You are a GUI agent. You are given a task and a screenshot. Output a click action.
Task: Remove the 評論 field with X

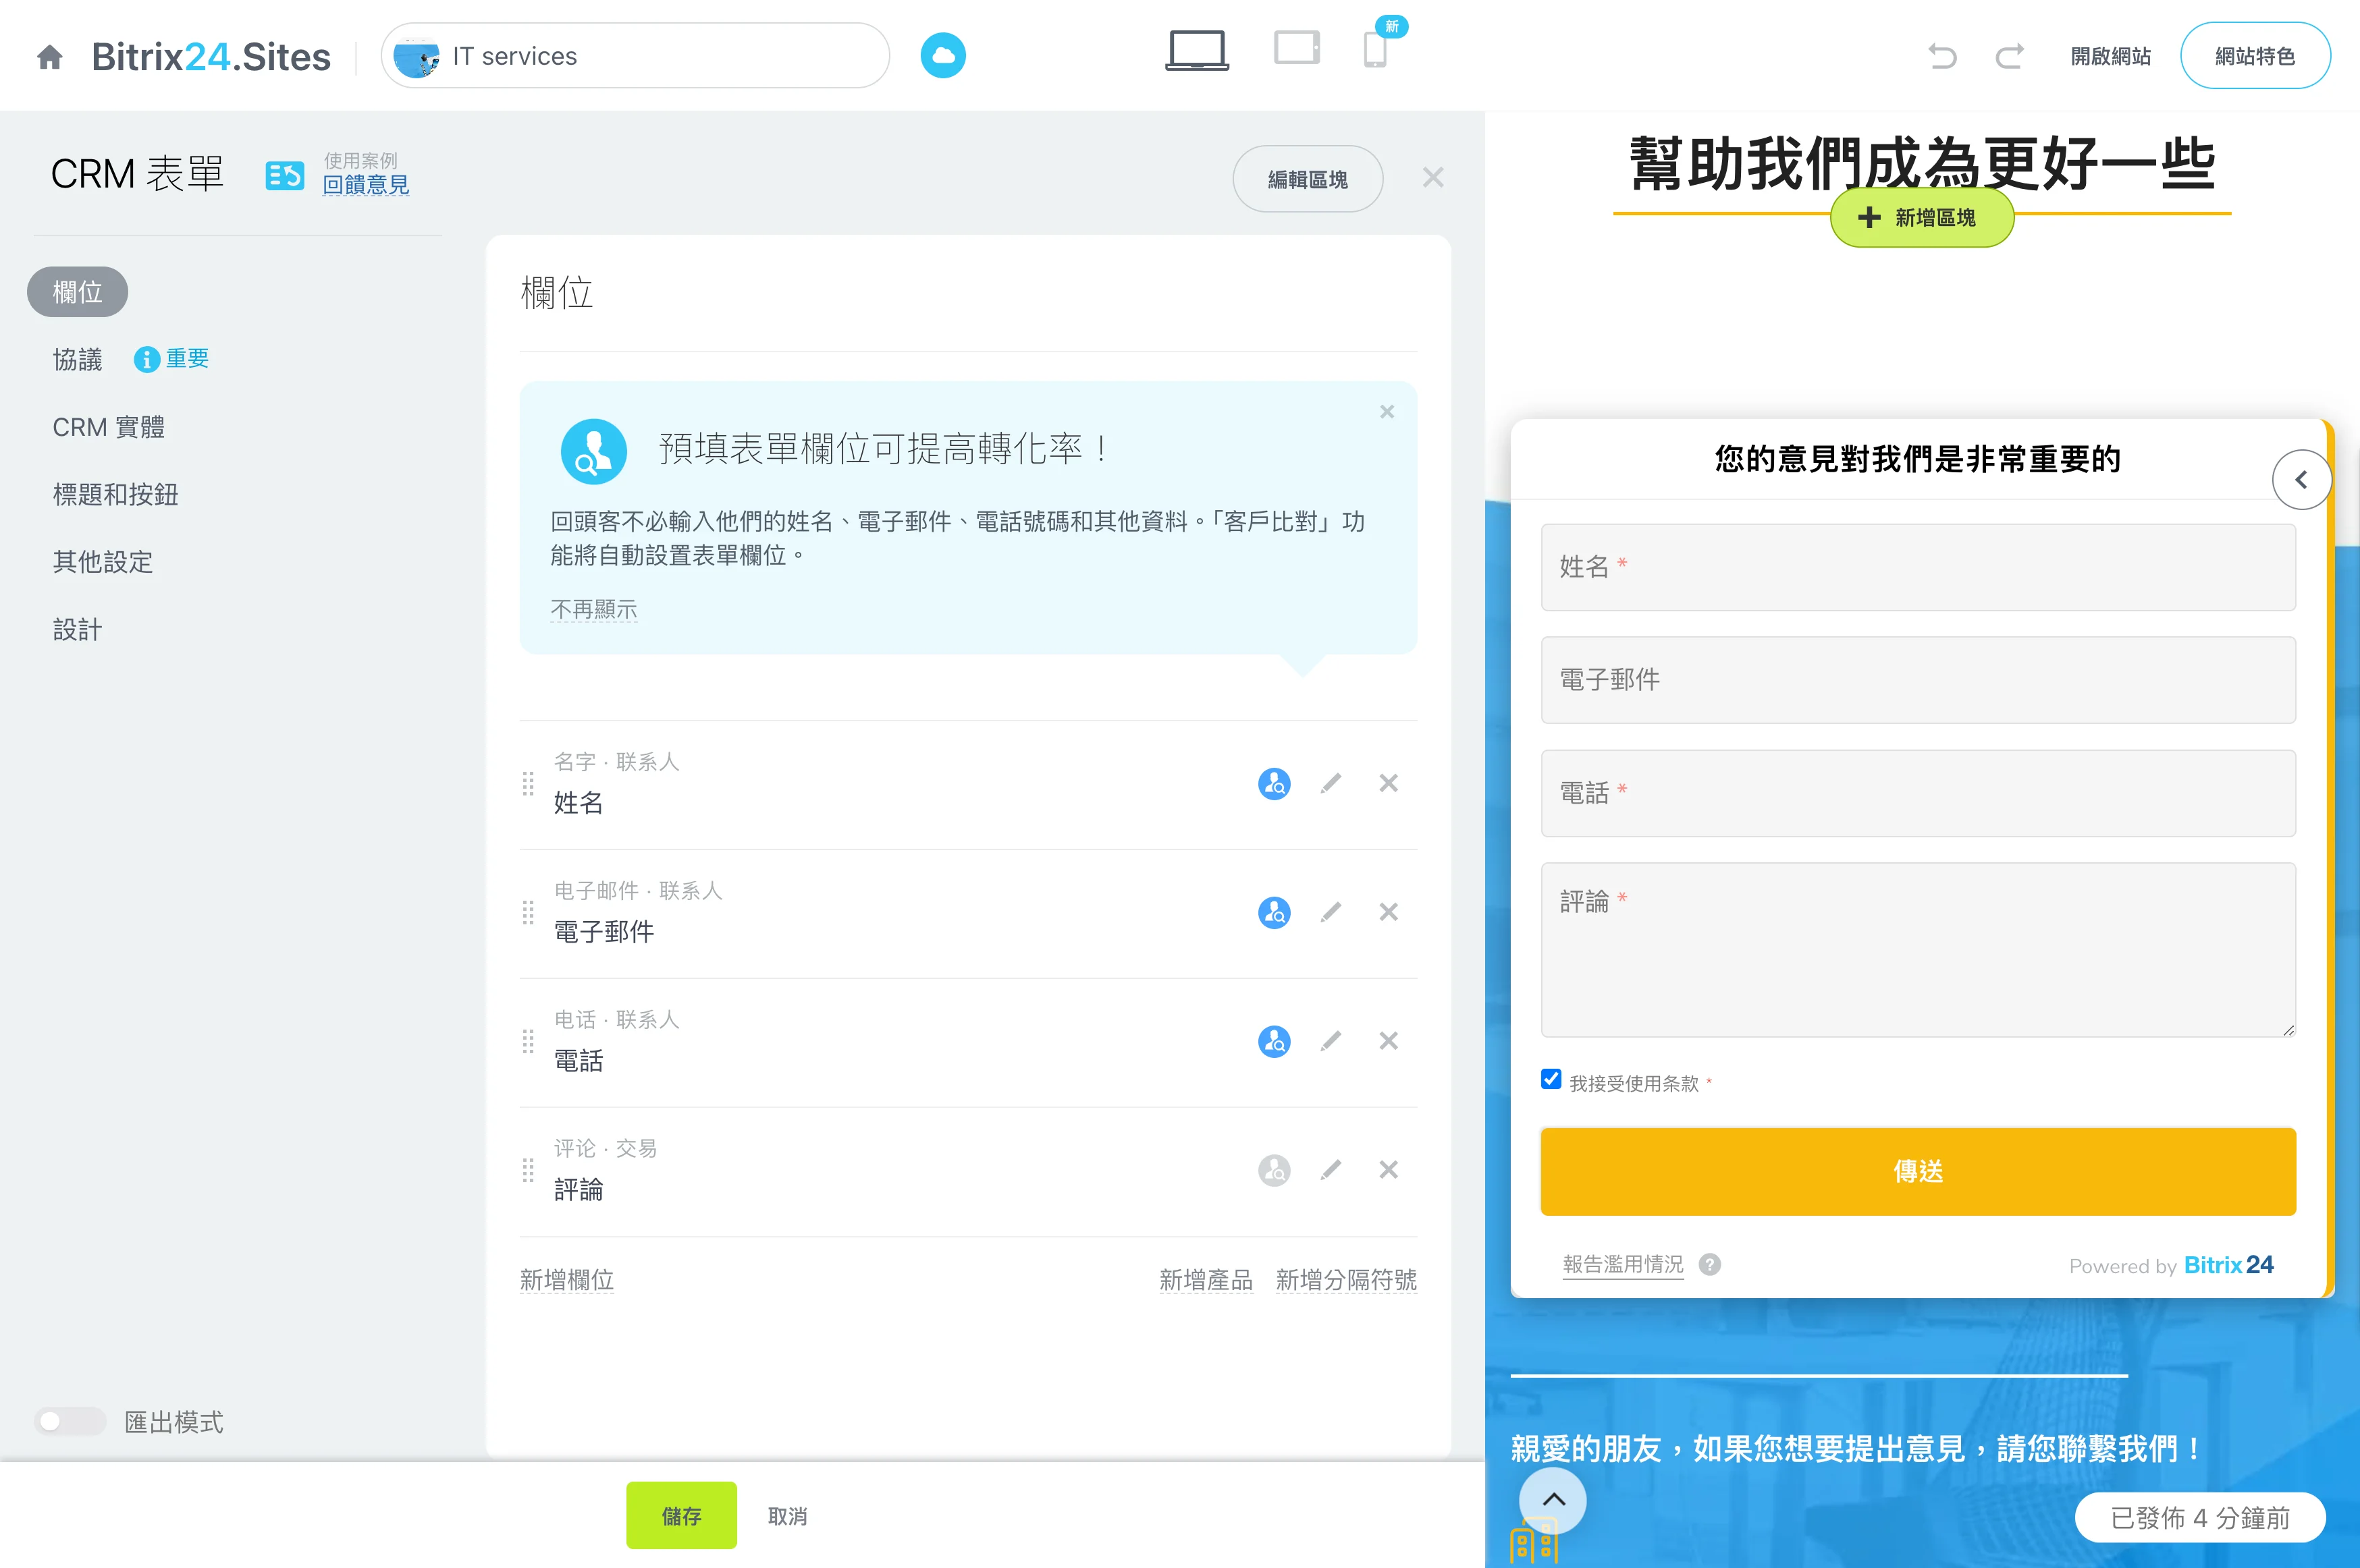tap(1389, 1170)
